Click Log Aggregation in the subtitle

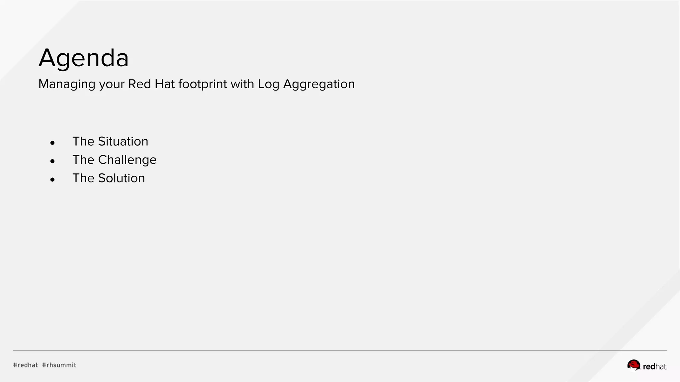306,85
